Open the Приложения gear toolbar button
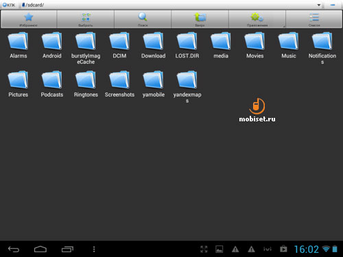Screen dimensions: 343x257 257,19
